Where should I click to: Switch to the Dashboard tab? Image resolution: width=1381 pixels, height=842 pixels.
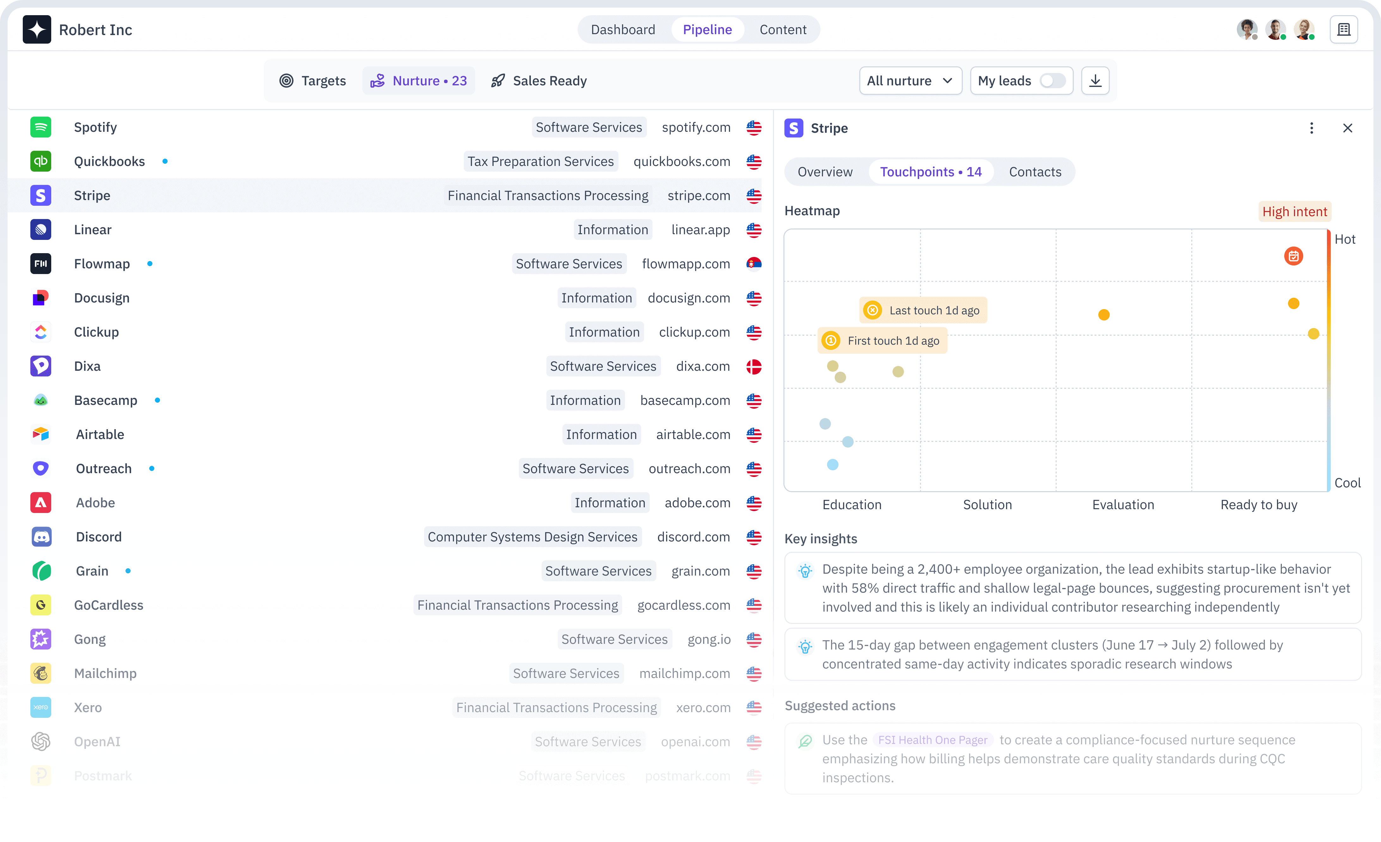[623, 30]
